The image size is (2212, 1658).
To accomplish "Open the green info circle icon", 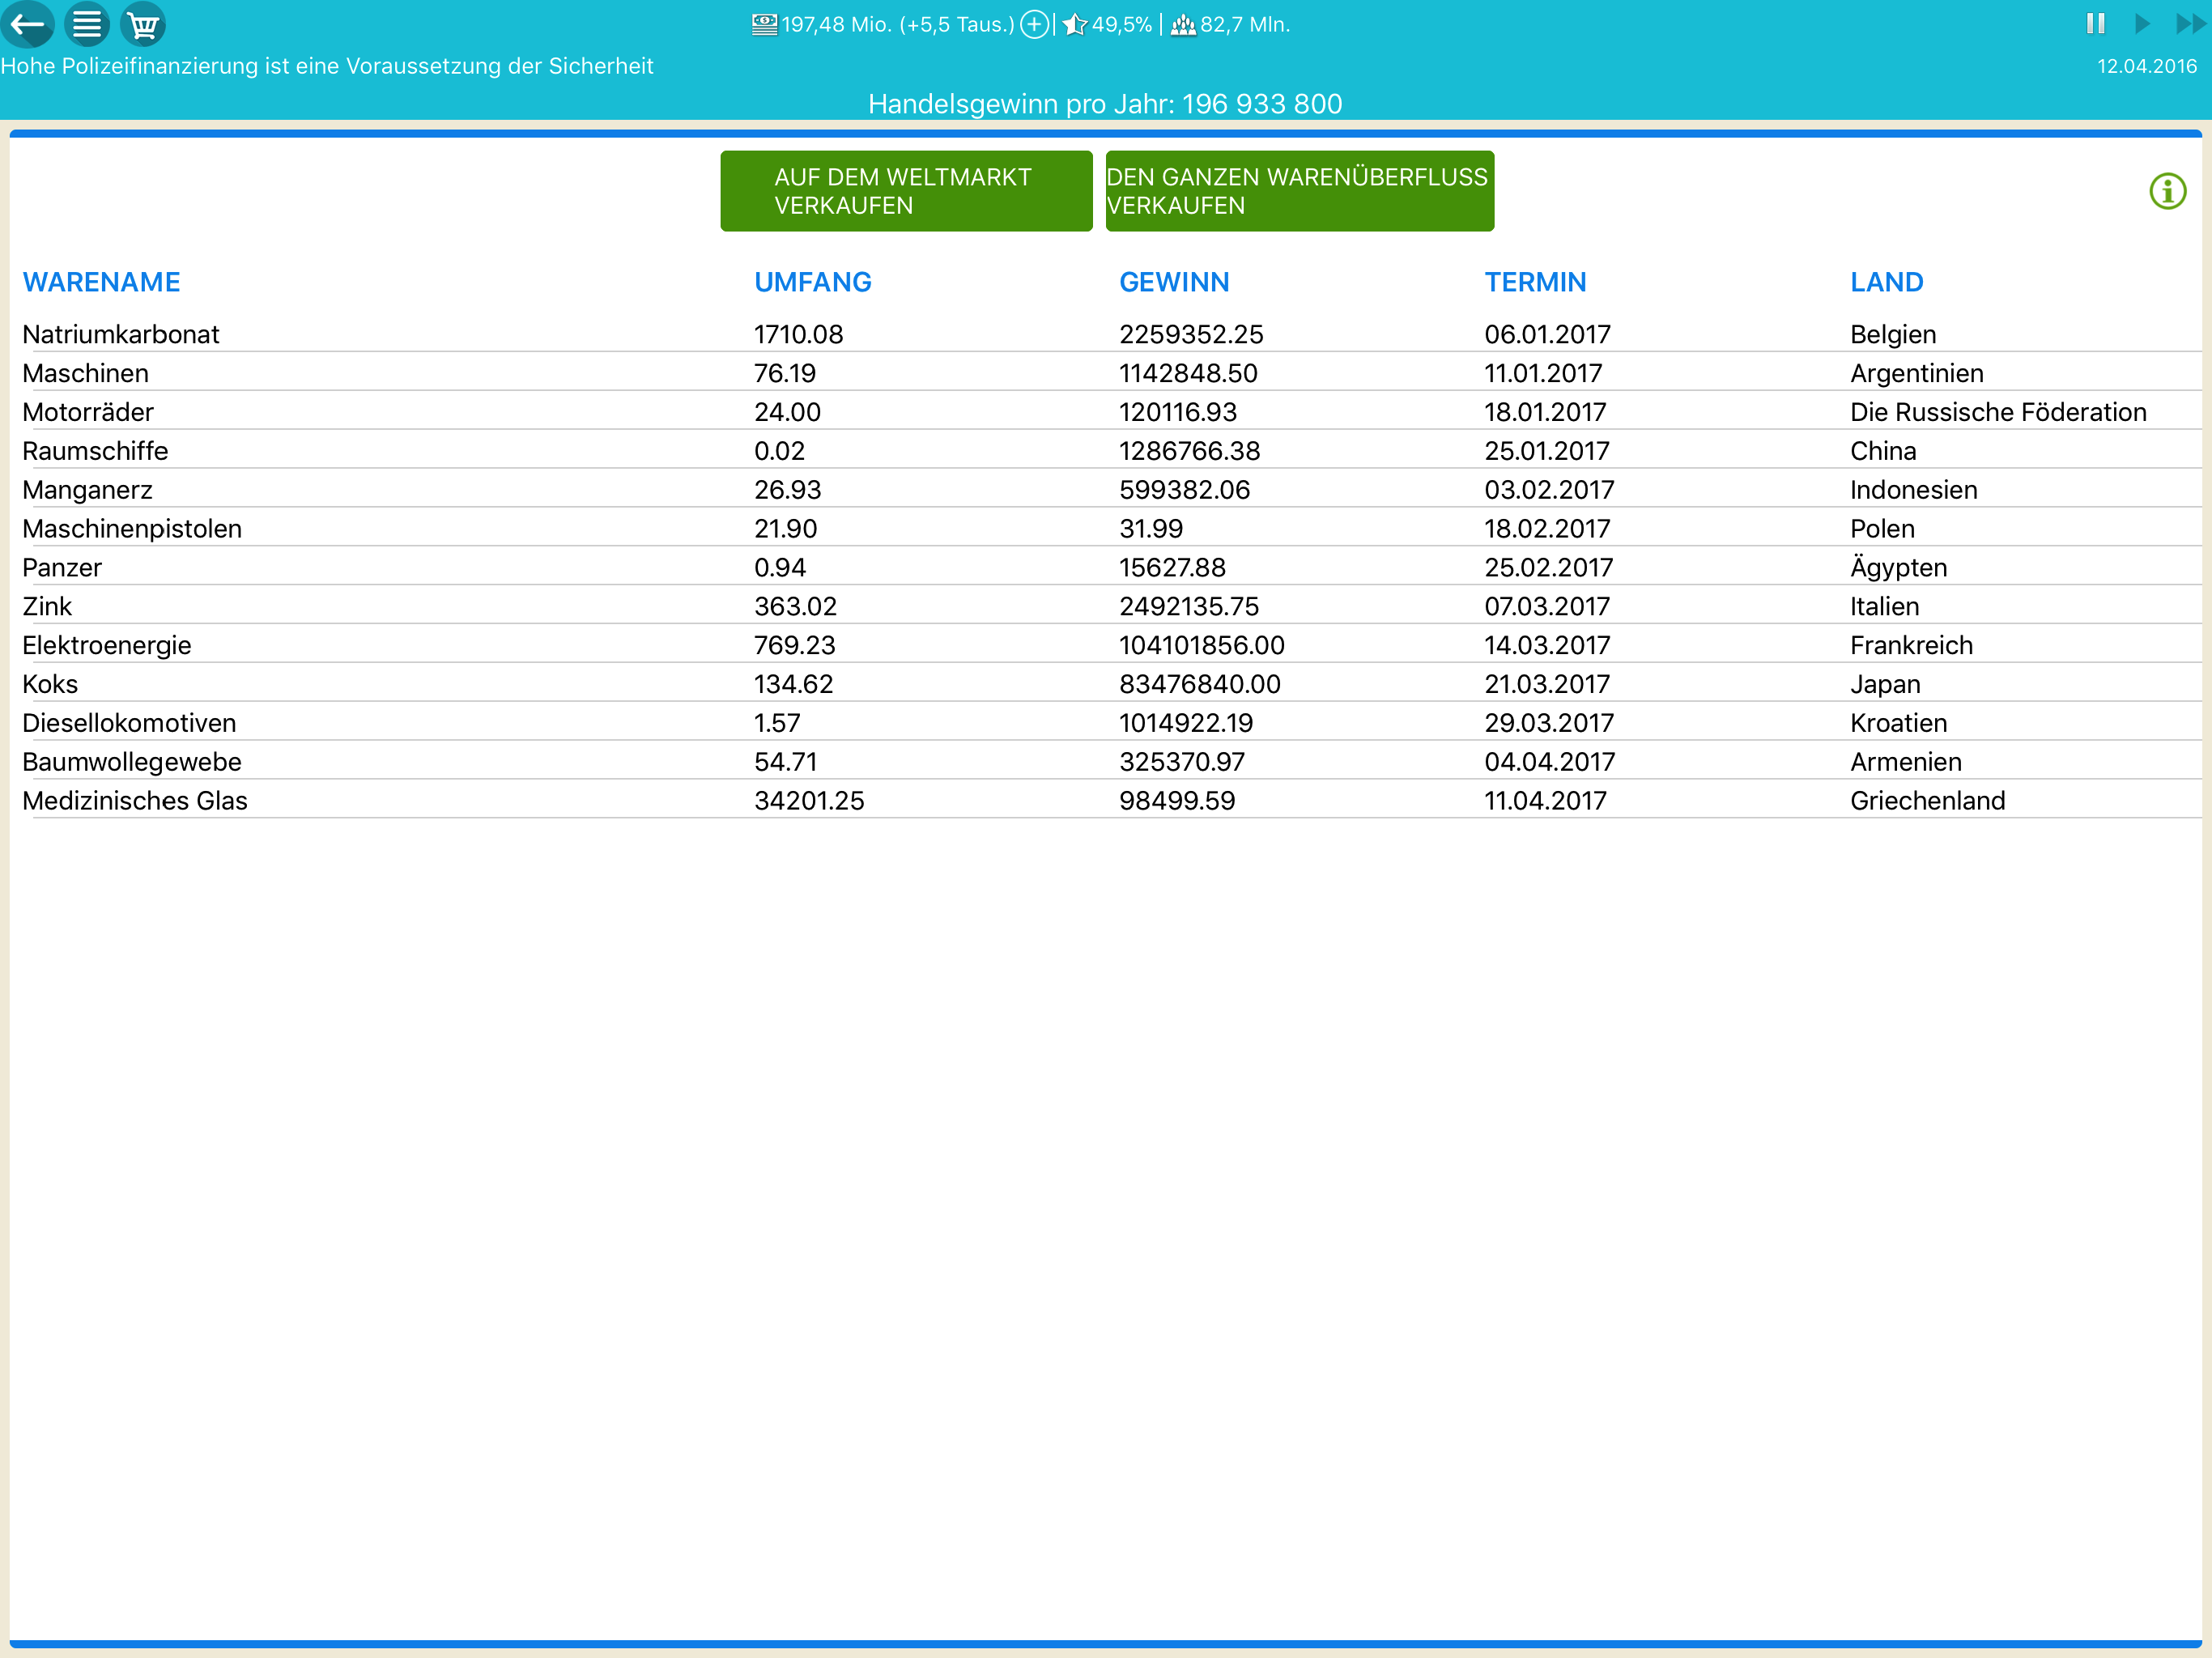I will pyautogui.click(x=2167, y=191).
